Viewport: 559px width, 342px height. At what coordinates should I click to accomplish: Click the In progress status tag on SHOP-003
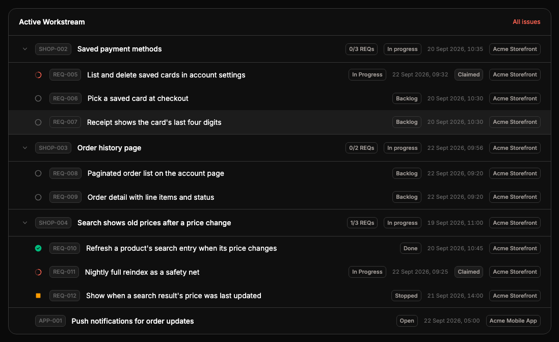(x=403, y=148)
